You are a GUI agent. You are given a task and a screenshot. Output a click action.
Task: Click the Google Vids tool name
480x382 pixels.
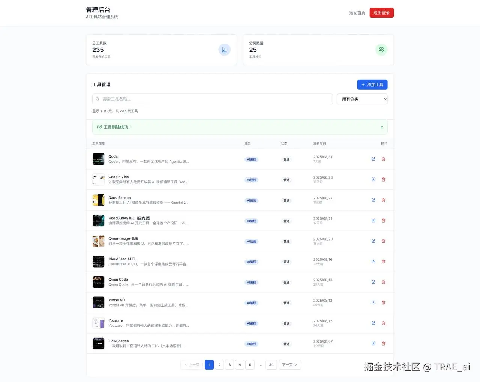click(118, 177)
